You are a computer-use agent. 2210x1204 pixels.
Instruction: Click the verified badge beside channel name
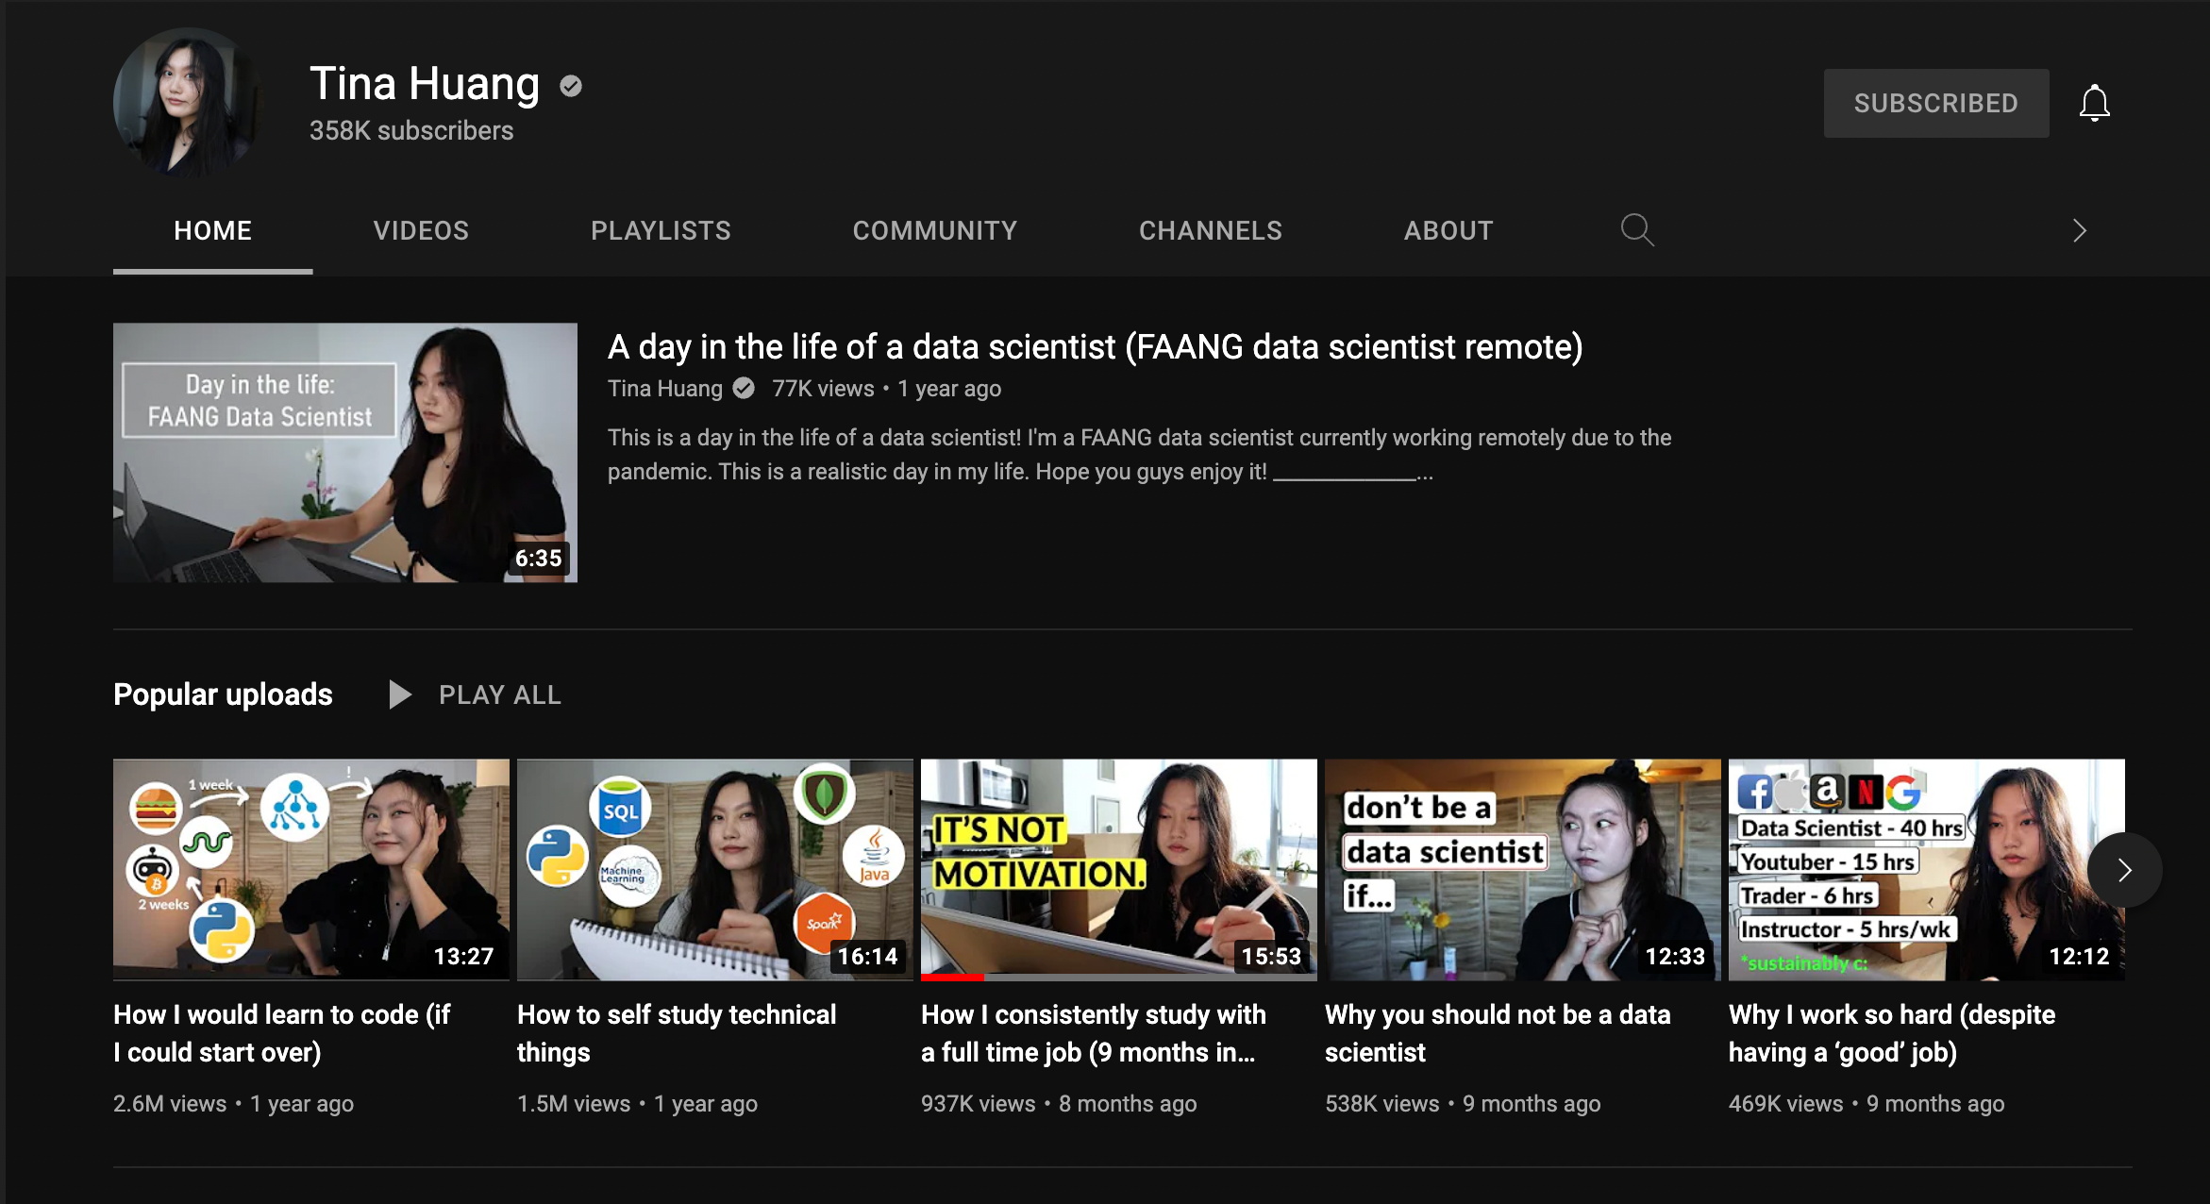(571, 86)
